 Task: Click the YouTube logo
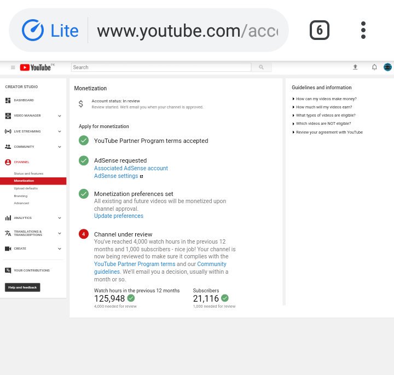(36, 67)
